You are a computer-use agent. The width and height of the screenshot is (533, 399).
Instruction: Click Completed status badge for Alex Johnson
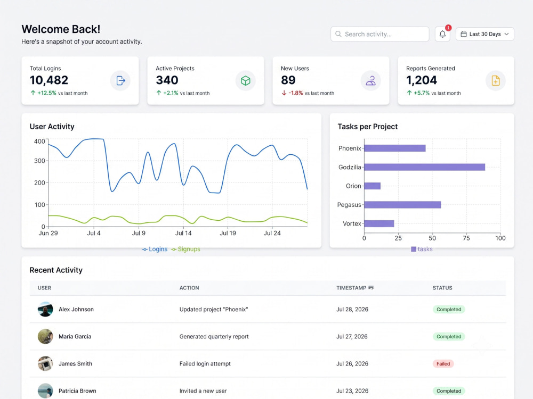pos(449,309)
